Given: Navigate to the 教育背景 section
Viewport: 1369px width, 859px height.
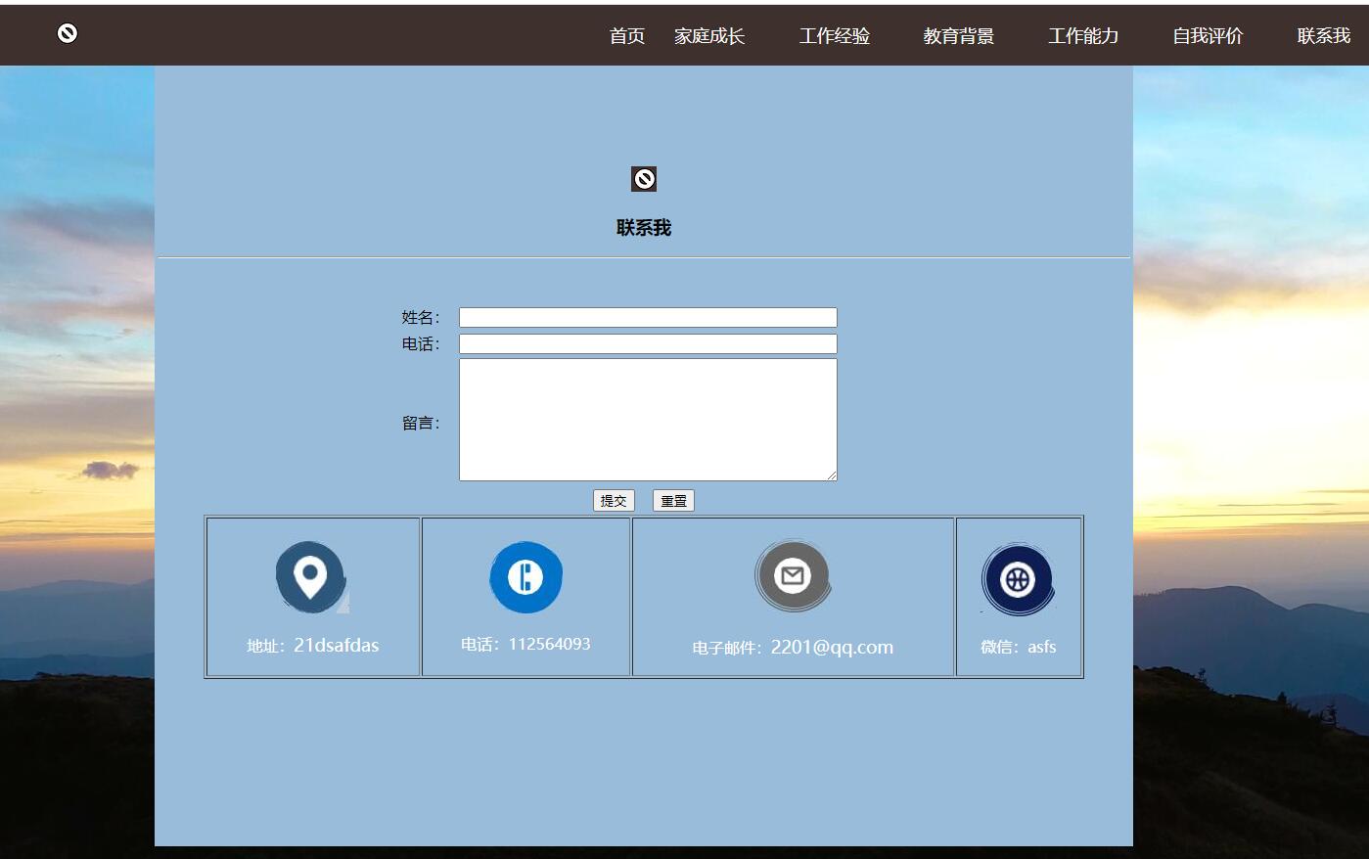Looking at the screenshot, I should tap(958, 36).
